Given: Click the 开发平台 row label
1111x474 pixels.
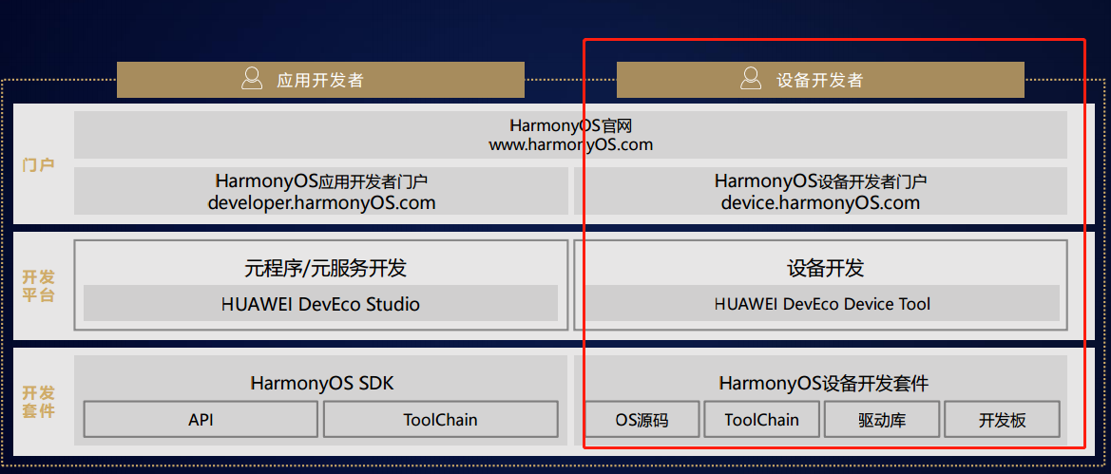Looking at the screenshot, I should [38, 286].
